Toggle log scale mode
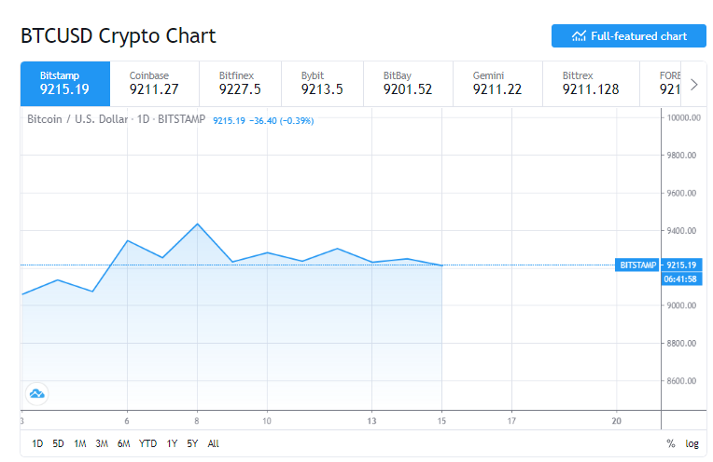 [x=692, y=444]
